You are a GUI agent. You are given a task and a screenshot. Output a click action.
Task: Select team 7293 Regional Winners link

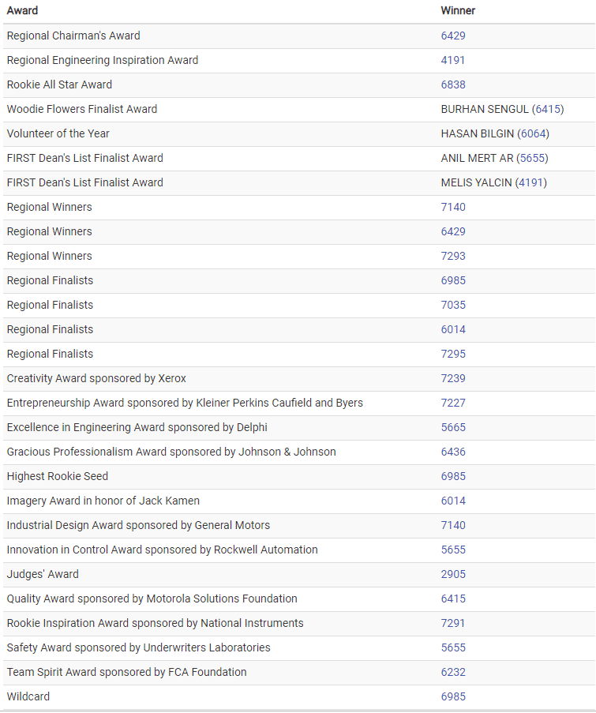[453, 257]
